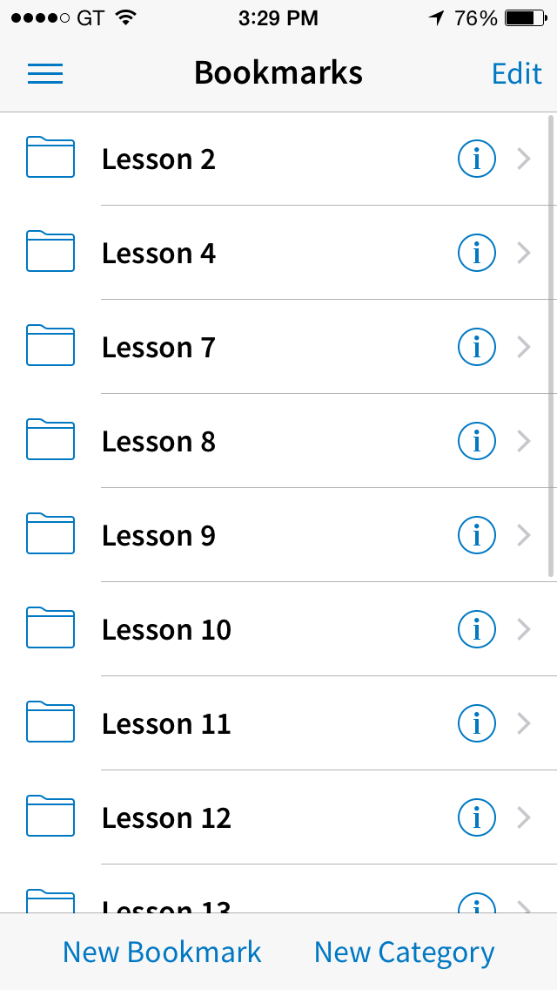Image resolution: width=557 pixels, height=990 pixels.
Task: Tap Edit in the navigation bar
Action: [517, 73]
